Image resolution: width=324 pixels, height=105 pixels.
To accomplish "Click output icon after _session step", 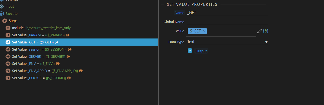I will tap(70, 49).
